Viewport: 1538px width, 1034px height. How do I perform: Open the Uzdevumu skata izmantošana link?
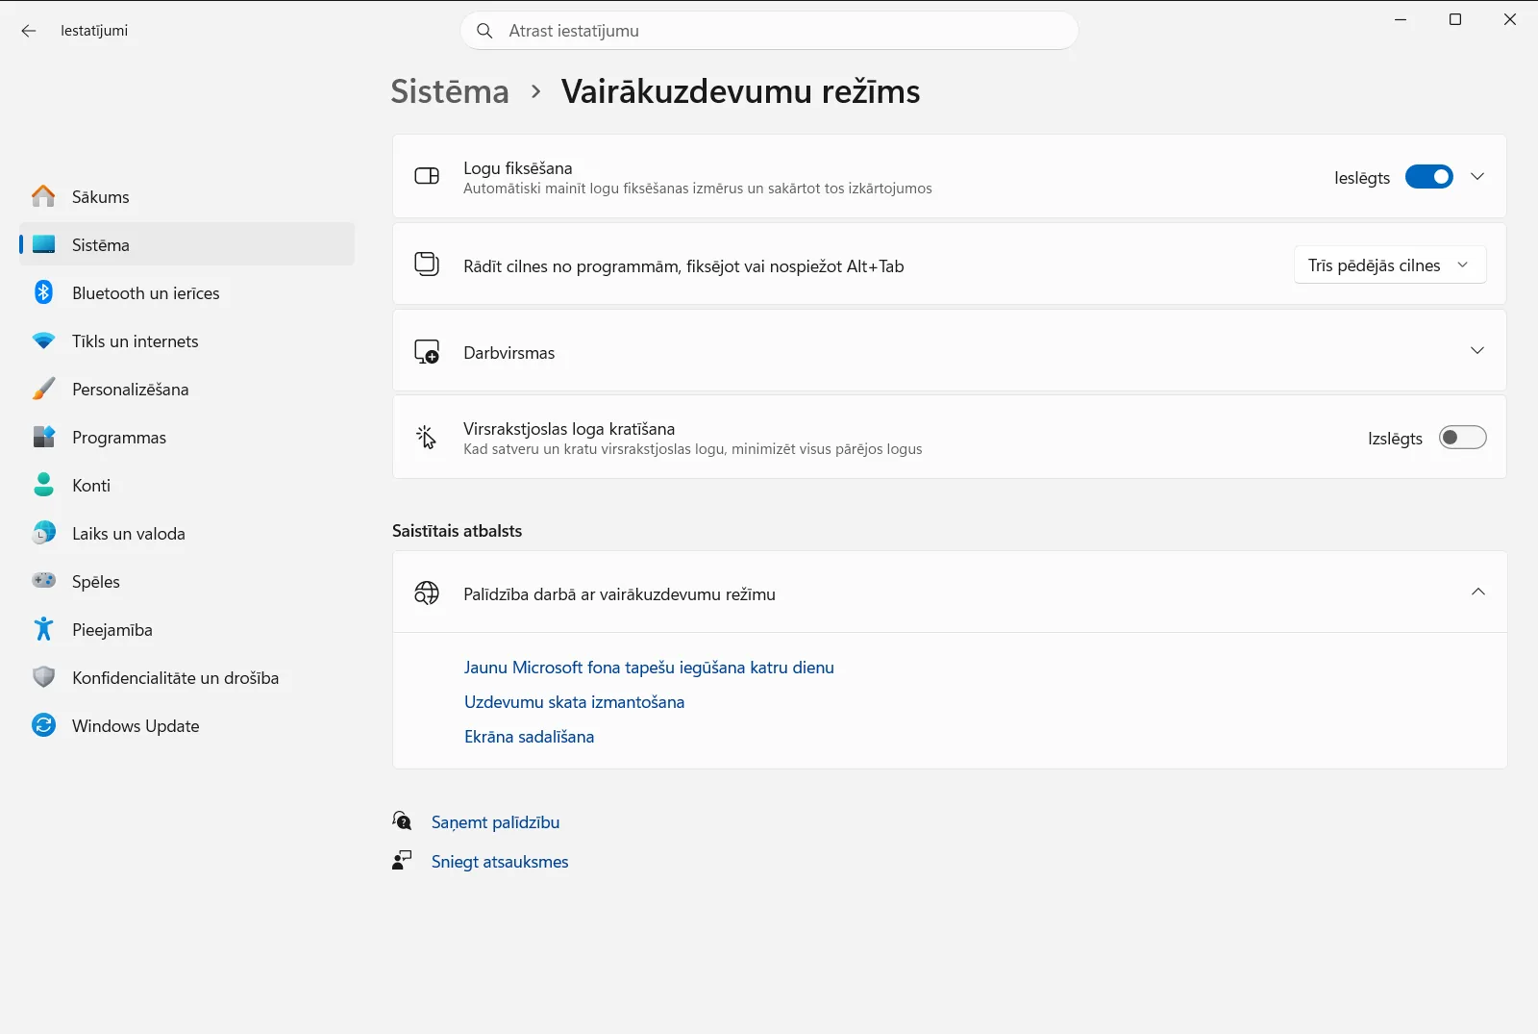574,702
